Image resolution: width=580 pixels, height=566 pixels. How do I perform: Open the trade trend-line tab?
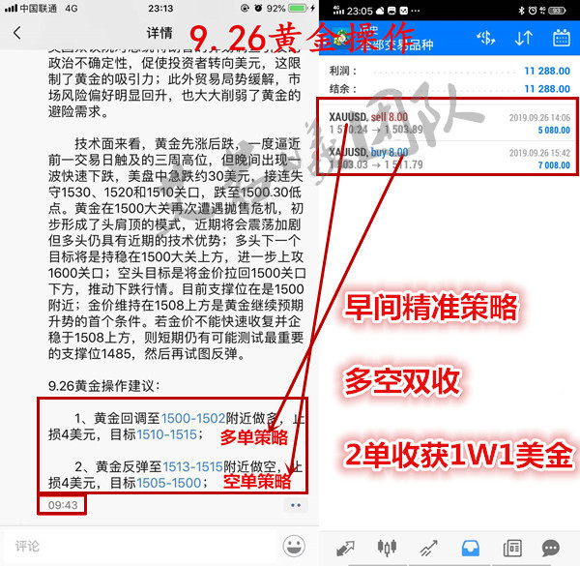428,548
